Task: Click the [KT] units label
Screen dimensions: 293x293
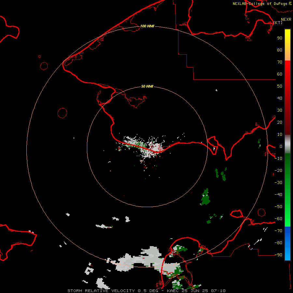Action: [x=278, y=22]
